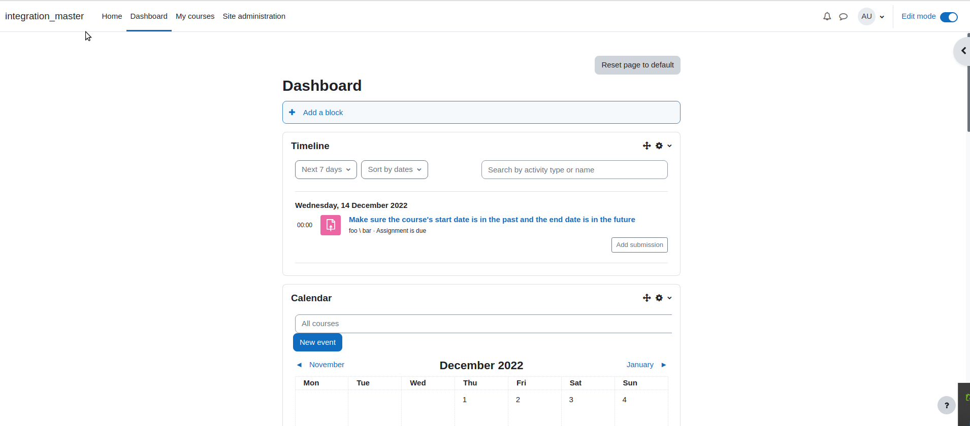Open the help question mark button
970x426 pixels.
coord(946,405)
